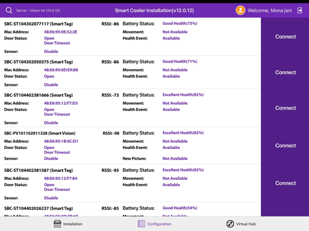Screen dimensions: 309x231
Task: Select the Installation store icon
Action: (57, 224)
